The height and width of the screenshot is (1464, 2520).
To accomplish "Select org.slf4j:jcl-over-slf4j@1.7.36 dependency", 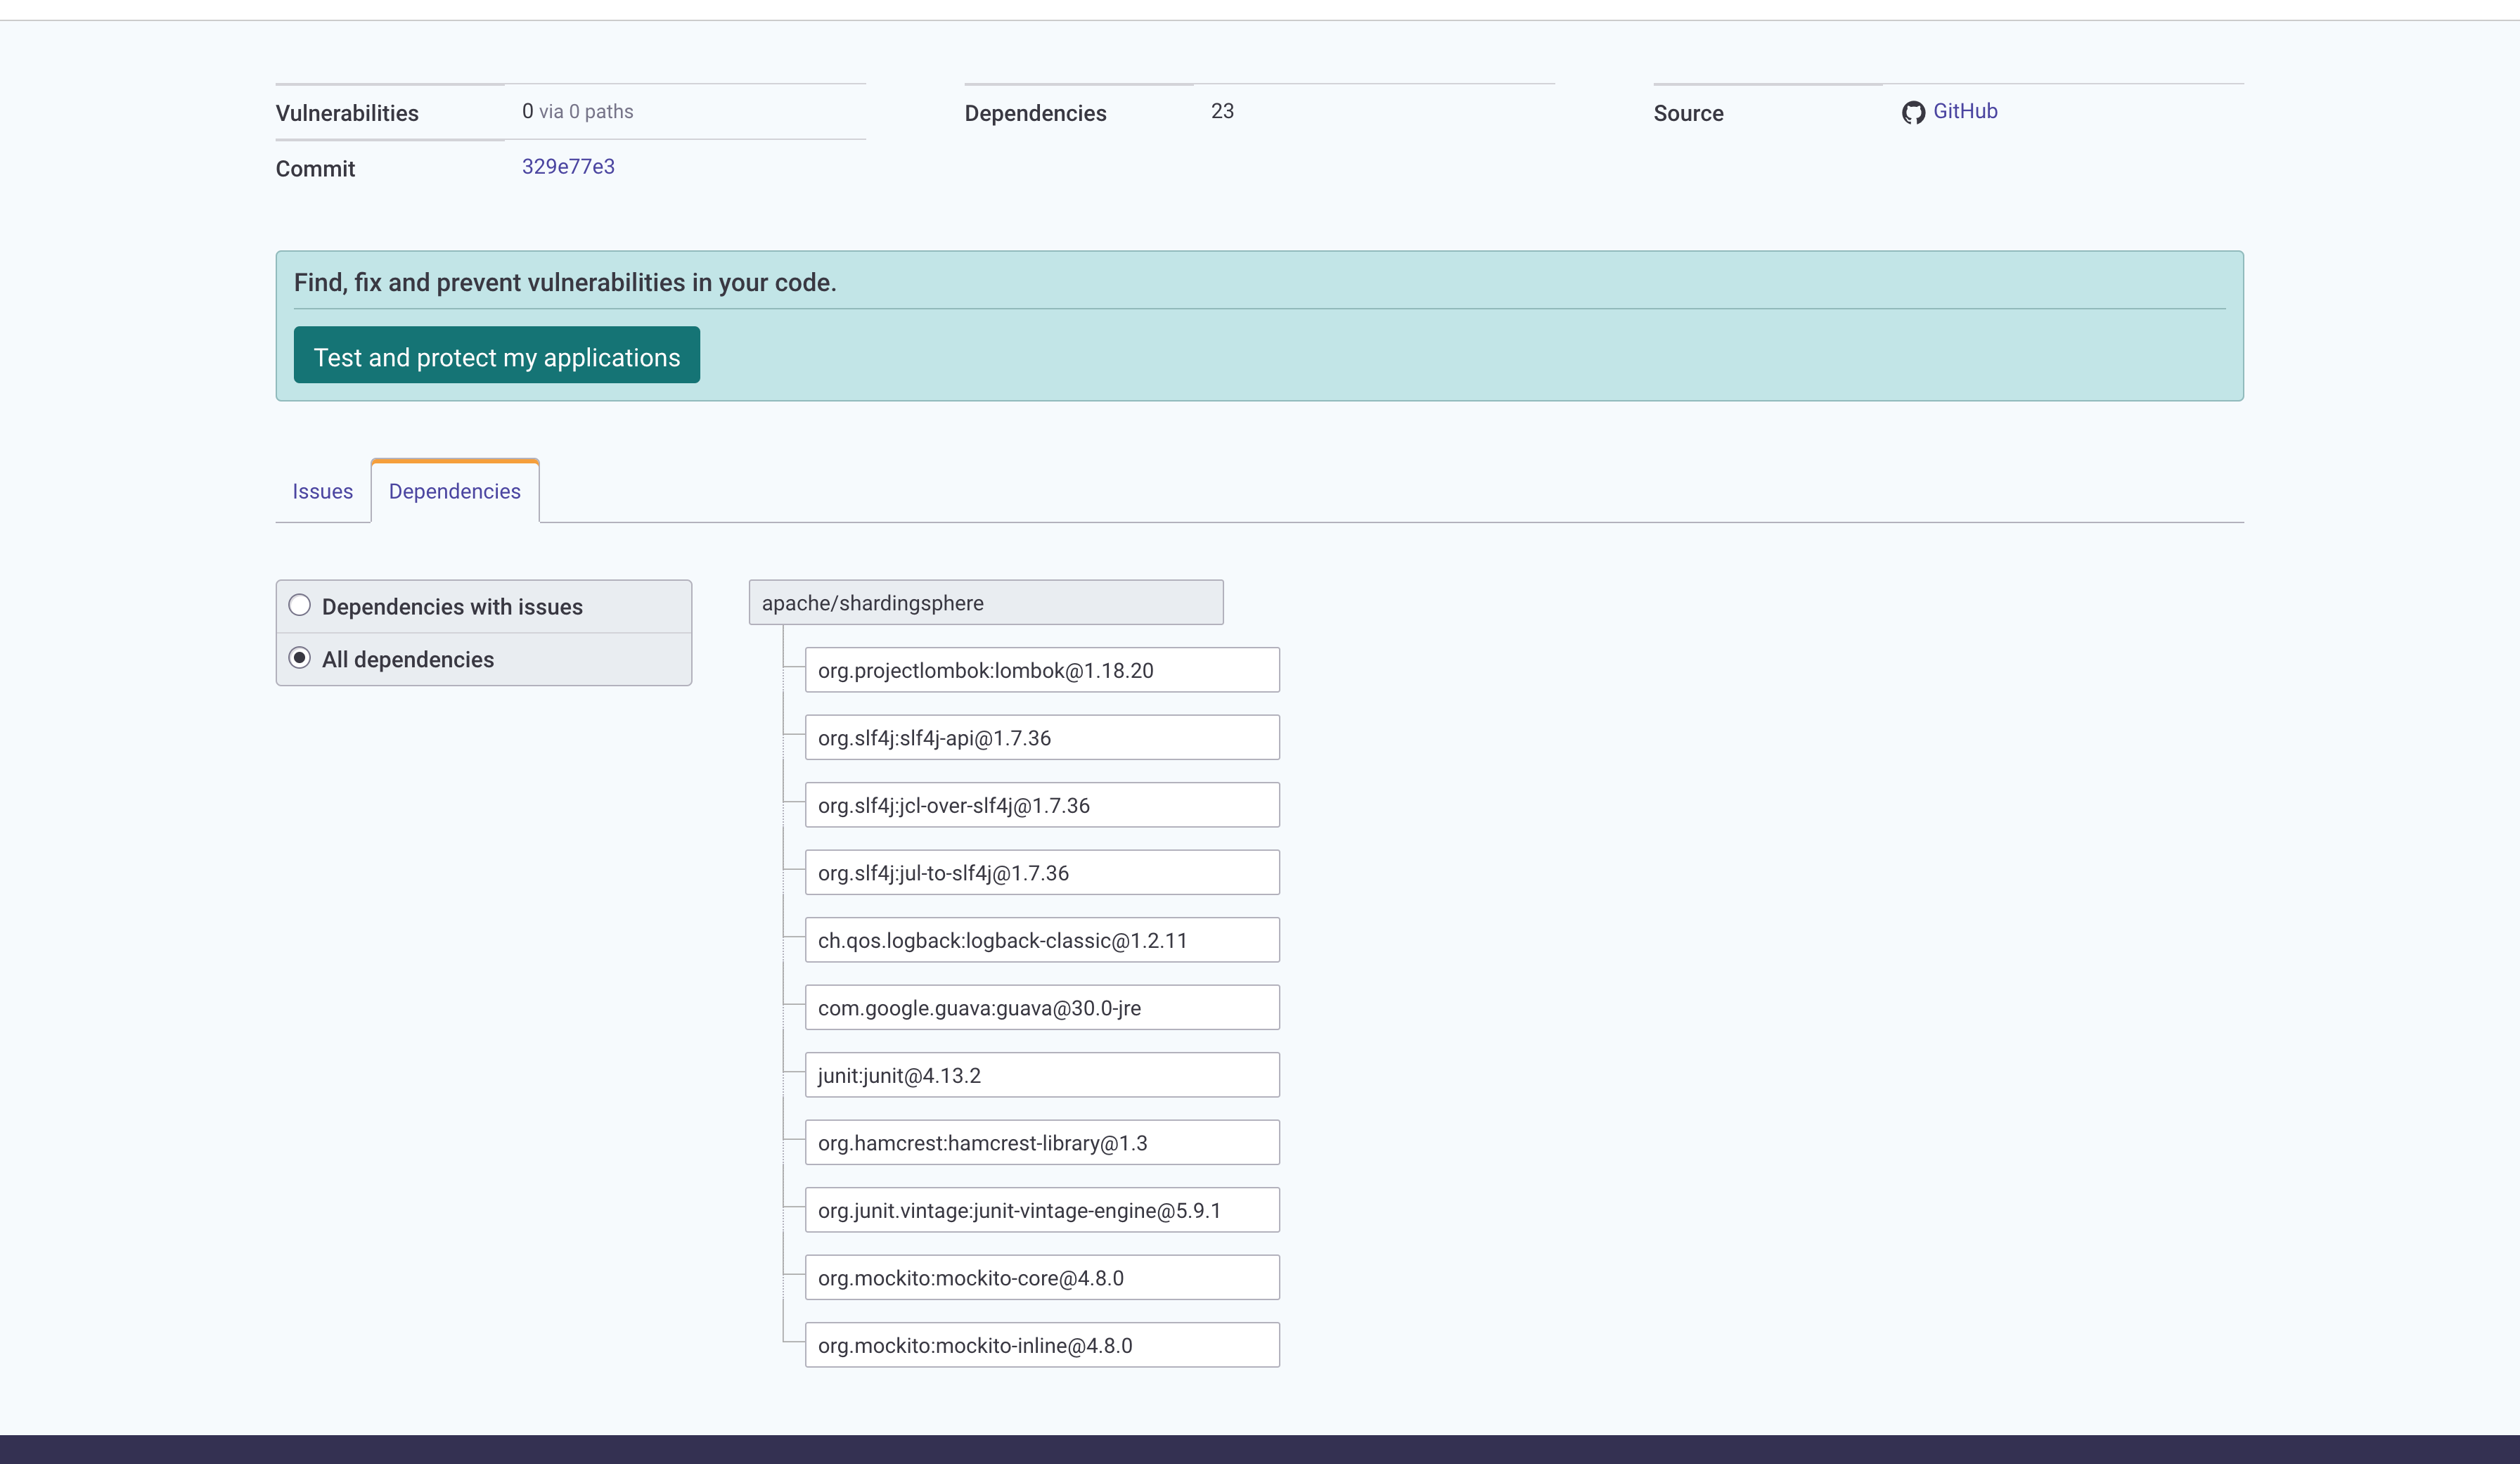I will (1041, 805).
